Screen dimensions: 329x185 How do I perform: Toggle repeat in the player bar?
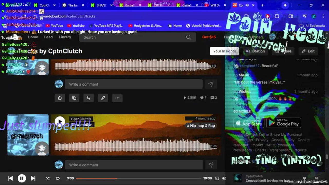point(58,178)
